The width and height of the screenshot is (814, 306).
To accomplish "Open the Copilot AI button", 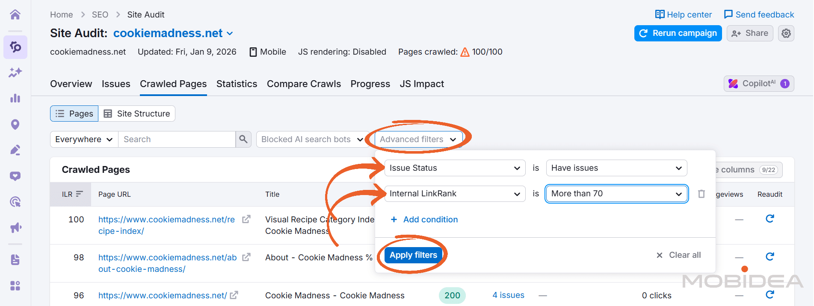I will (759, 84).
